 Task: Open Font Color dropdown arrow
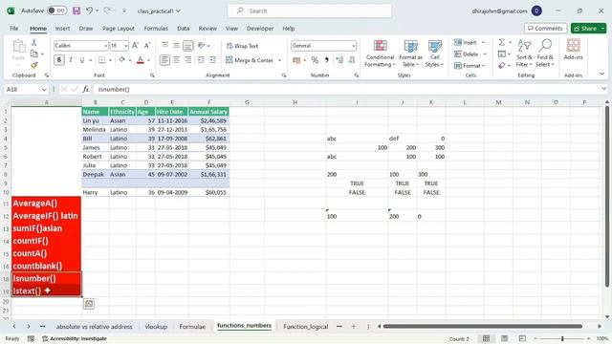148,60
